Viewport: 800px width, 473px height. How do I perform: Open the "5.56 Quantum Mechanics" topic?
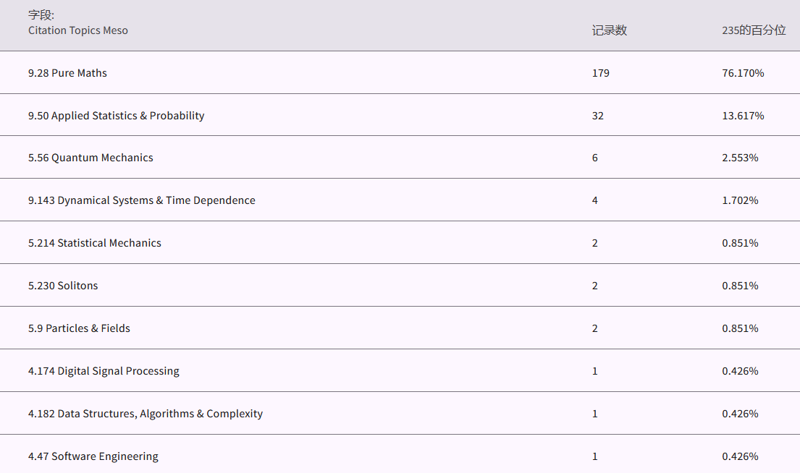90,158
